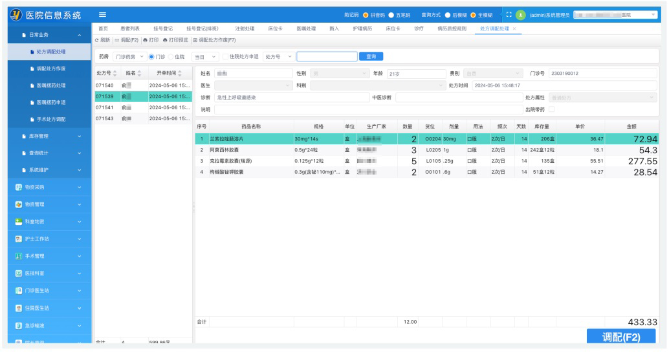Open the 当日 date range dropdown
669x353 pixels.
point(205,57)
